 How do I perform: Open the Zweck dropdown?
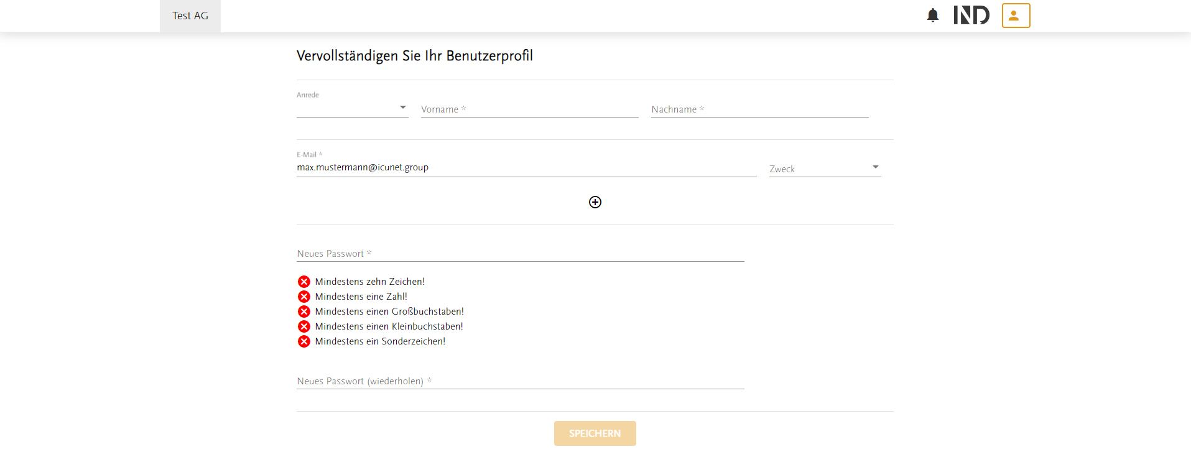click(x=825, y=169)
